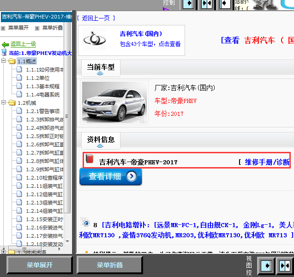Collapse the 1.2机械 tree folder
This screenshot has height=277, width=294.
click(x=3, y=102)
